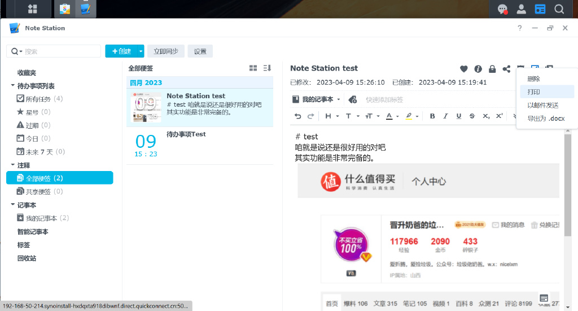Open the highlight color dropdown arrow
The image size is (578, 311).
click(x=417, y=116)
